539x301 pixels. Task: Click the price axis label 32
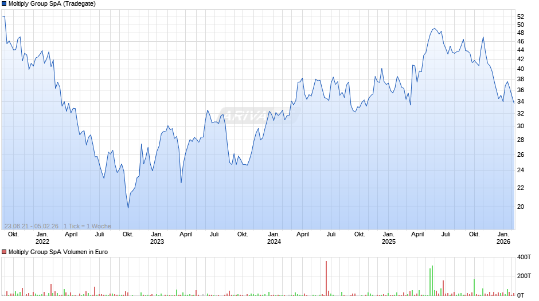pyautogui.click(x=521, y=114)
